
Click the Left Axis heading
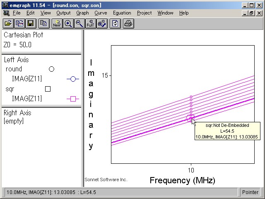(17, 60)
